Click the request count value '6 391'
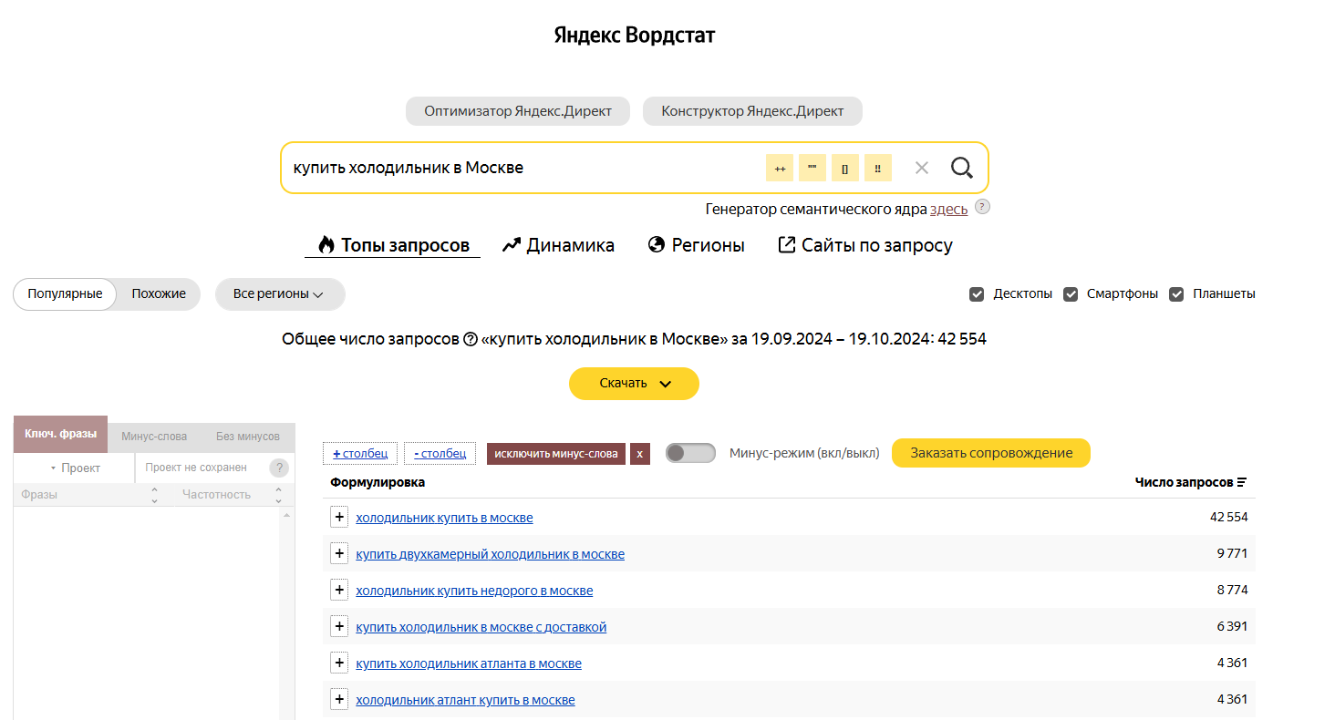1335x720 pixels. tap(1232, 626)
